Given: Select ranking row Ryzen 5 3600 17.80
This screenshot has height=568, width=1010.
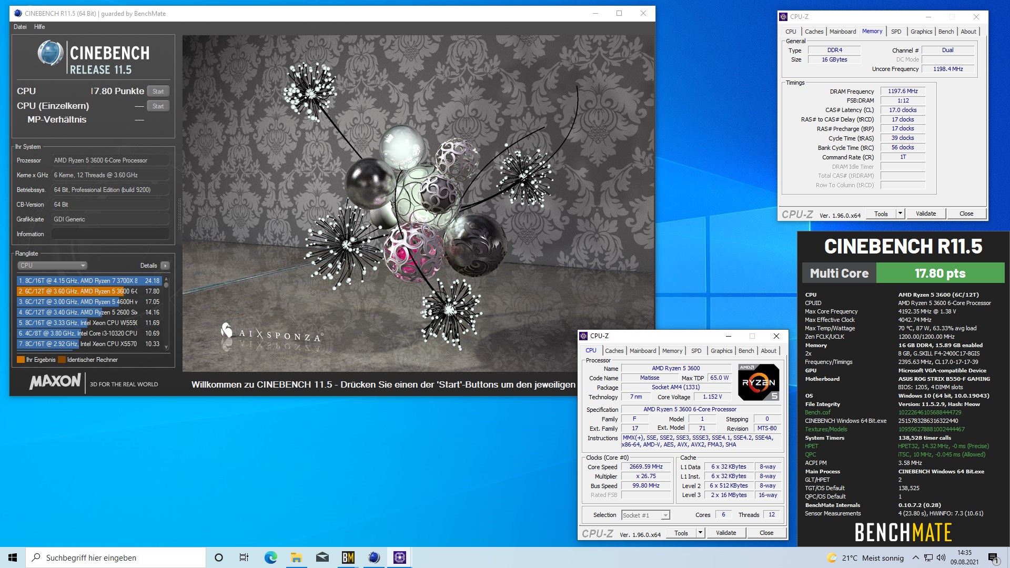Looking at the screenshot, I should point(89,291).
